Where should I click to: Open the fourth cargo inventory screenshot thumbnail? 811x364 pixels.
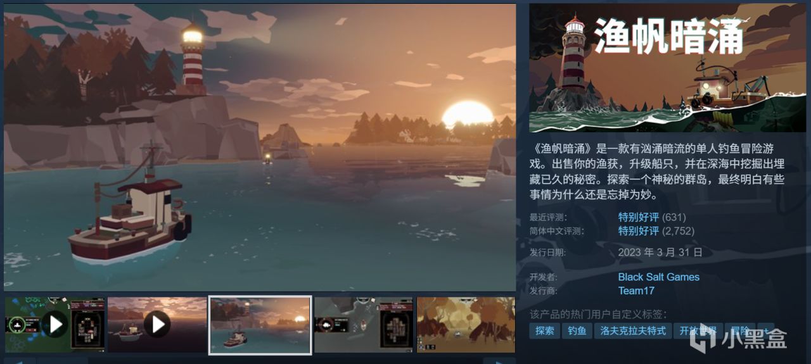click(x=364, y=325)
